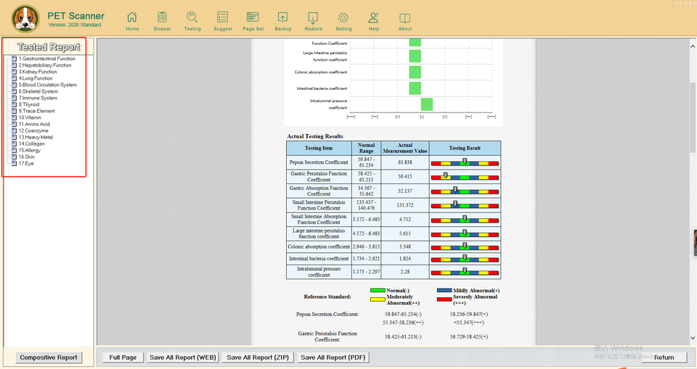Click the Page Set icon

point(253,20)
